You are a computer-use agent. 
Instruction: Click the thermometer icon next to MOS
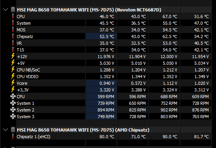coord(13,29)
